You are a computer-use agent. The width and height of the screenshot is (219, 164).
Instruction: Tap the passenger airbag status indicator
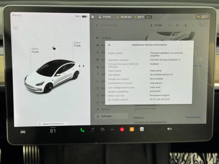[203, 17]
